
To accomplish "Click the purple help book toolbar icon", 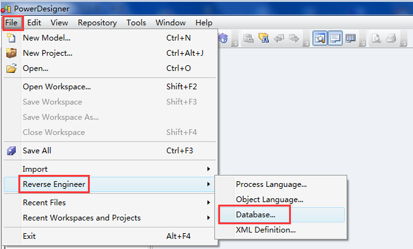I will point(223,38).
